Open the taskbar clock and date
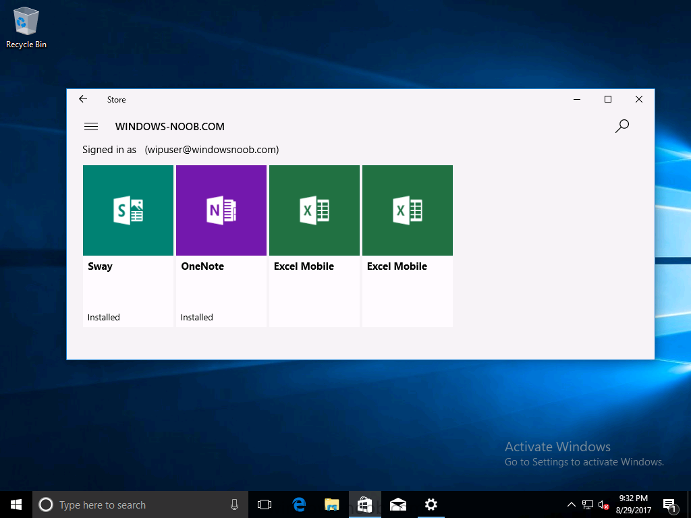 pyautogui.click(x=633, y=505)
